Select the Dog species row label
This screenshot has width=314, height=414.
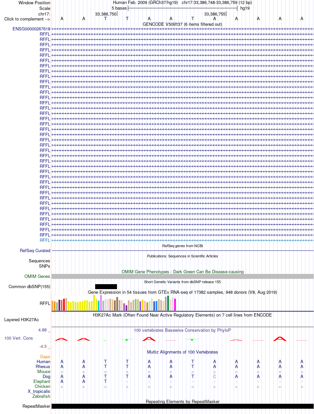(x=46, y=376)
